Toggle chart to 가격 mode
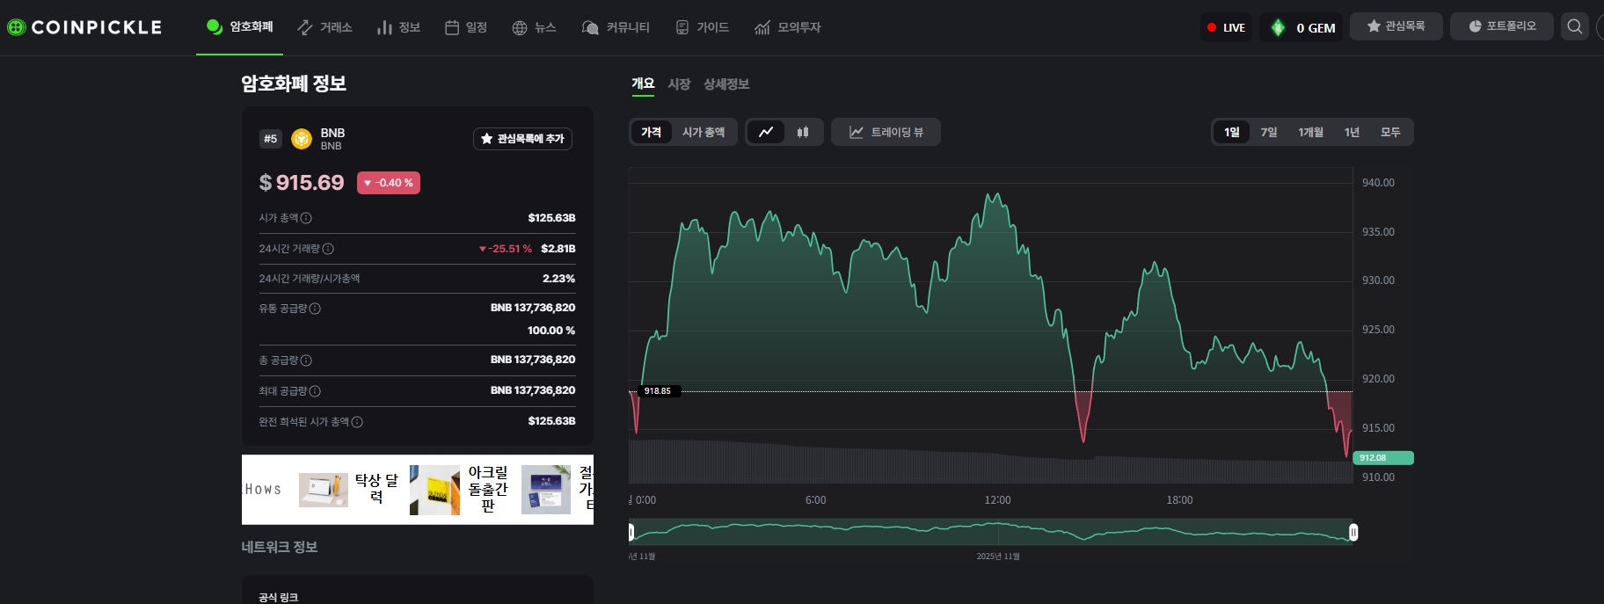1604x604 pixels. (x=651, y=132)
